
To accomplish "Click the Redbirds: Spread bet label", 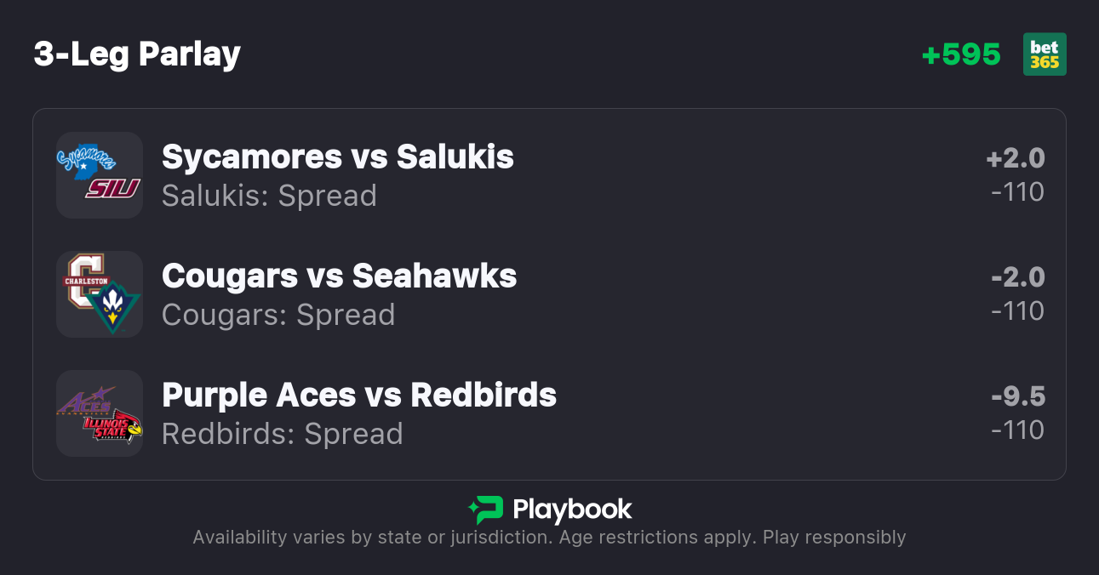I will [283, 434].
